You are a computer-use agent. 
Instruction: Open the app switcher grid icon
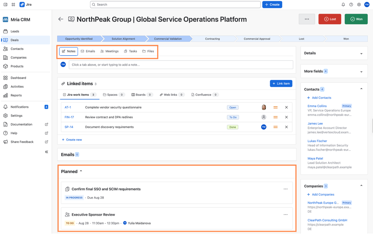point(13,4)
